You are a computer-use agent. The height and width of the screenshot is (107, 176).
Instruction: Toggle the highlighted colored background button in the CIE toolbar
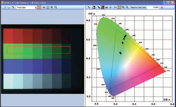[102, 7]
